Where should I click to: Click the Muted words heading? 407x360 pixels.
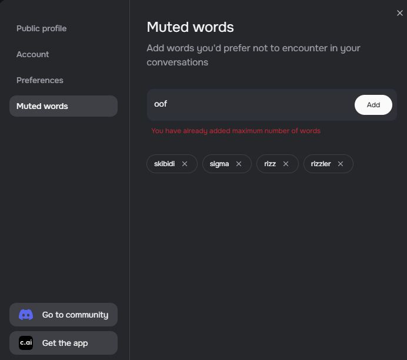[190, 27]
